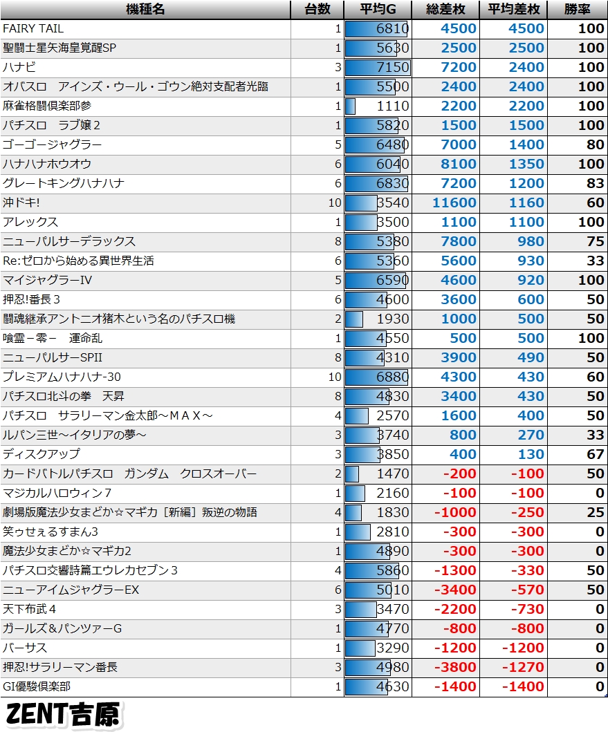The width and height of the screenshot is (608, 732).
Task: Click average difference -1270 for 押忍!サラリーマン番長
Action: pos(523,668)
